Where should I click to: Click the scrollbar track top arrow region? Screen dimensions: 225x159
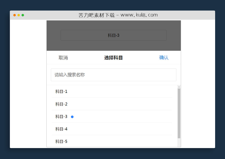click(179, 87)
